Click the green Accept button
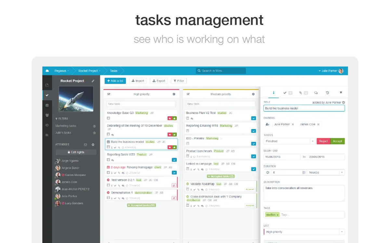 pyautogui.click(x=337, y=141)
